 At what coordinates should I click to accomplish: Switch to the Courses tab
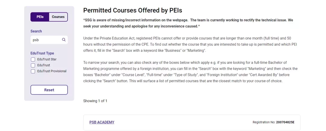[58, 17]
